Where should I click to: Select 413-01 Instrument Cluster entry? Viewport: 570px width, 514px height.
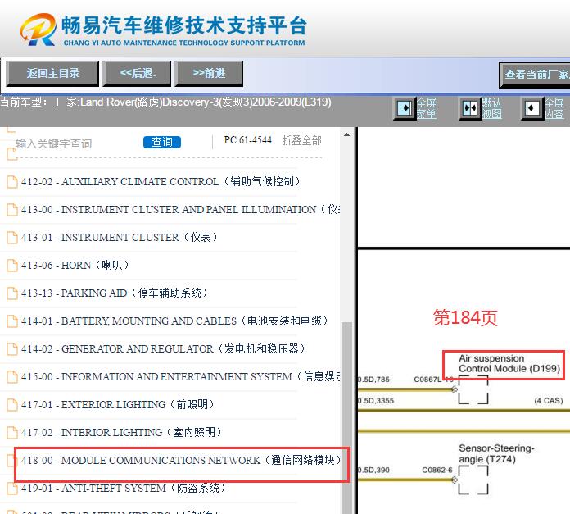click(x=120, y=237)
